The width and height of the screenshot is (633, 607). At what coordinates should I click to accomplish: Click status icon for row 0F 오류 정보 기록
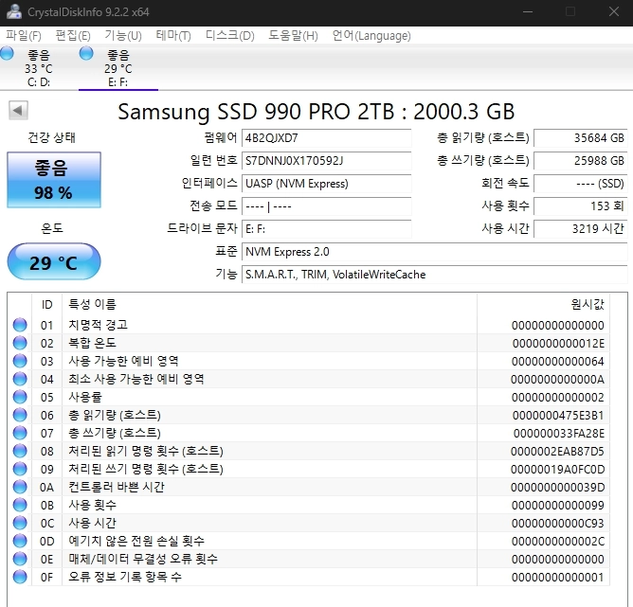point(20,577)
